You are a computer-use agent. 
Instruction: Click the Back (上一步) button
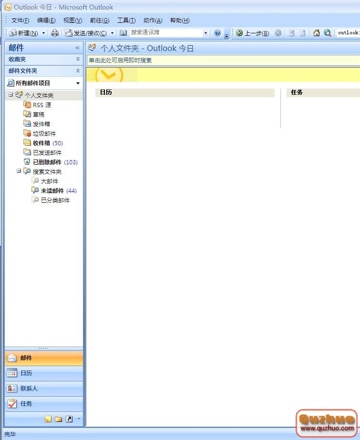pos(252,33)
